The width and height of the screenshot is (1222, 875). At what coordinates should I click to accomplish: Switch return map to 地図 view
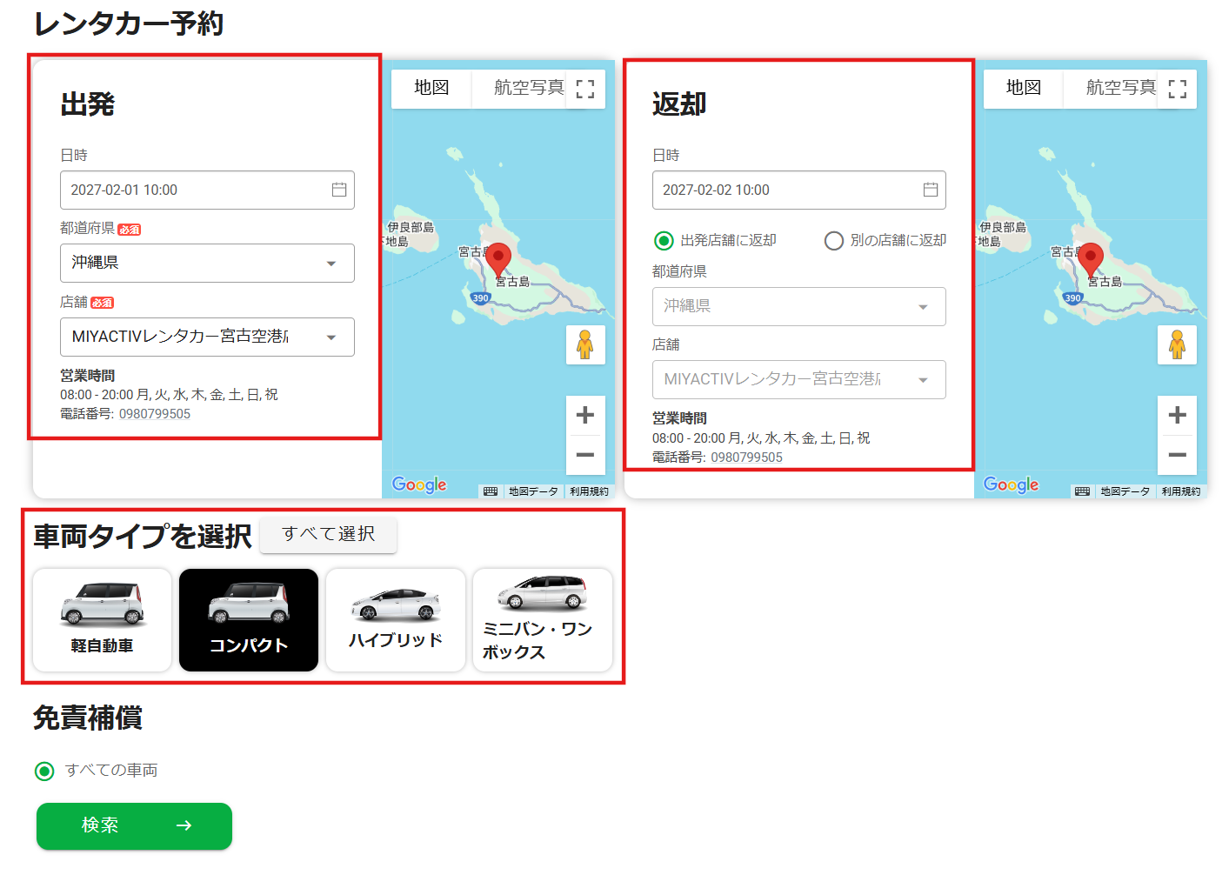click(1023, 88)
